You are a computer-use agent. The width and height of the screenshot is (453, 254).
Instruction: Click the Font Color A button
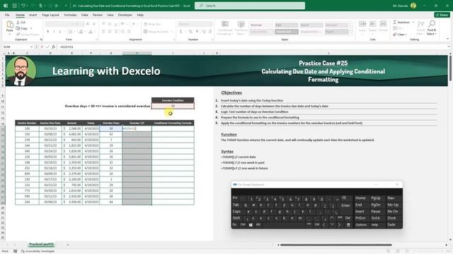[x=91, y=31]
